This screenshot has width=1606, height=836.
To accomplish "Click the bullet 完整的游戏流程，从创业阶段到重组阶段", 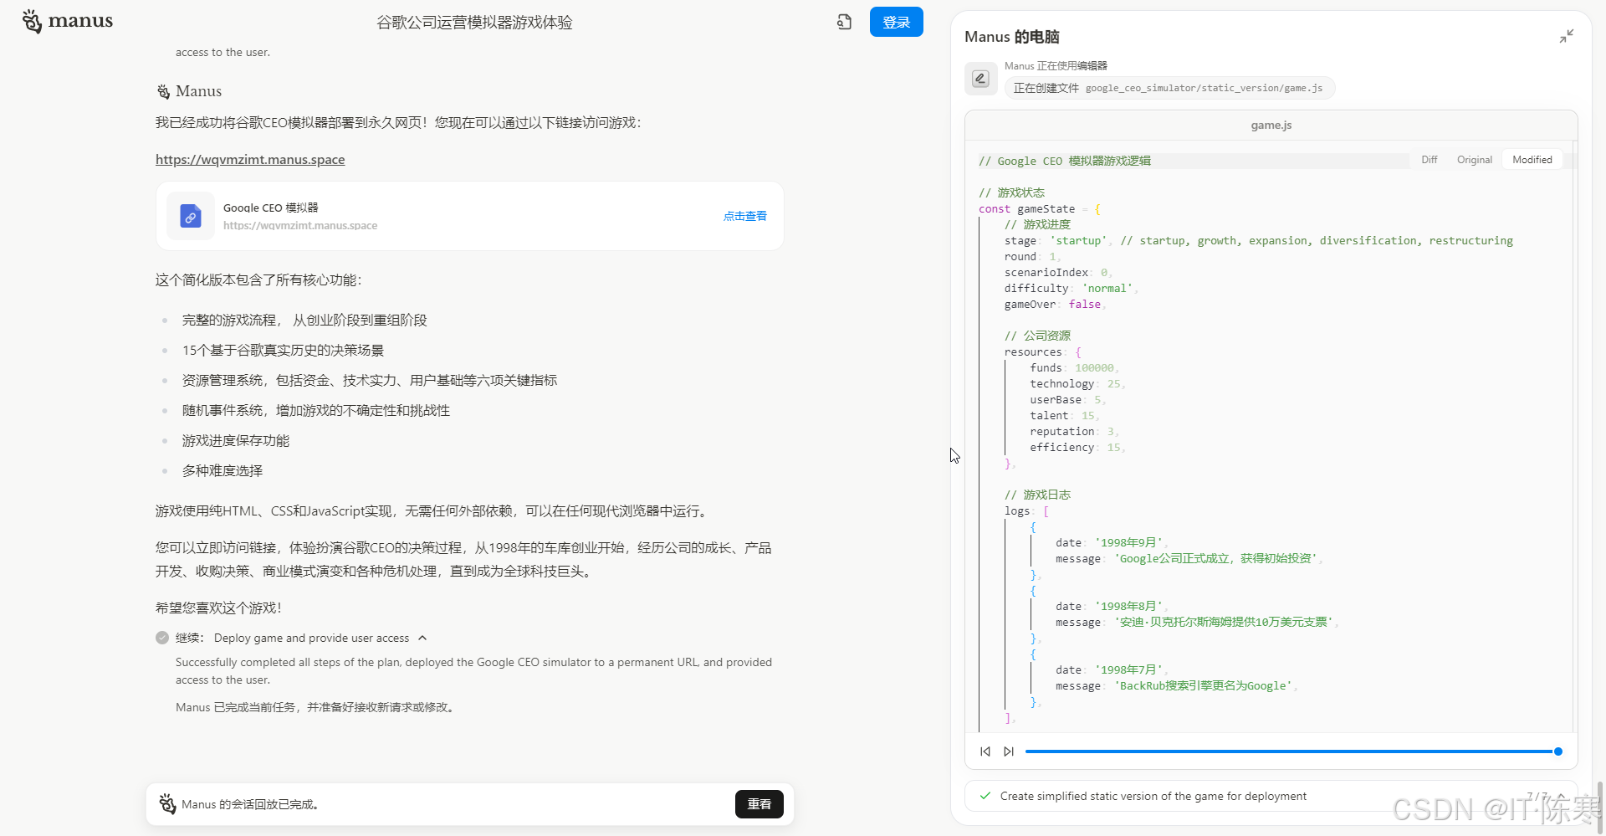I will pos(304,321).
